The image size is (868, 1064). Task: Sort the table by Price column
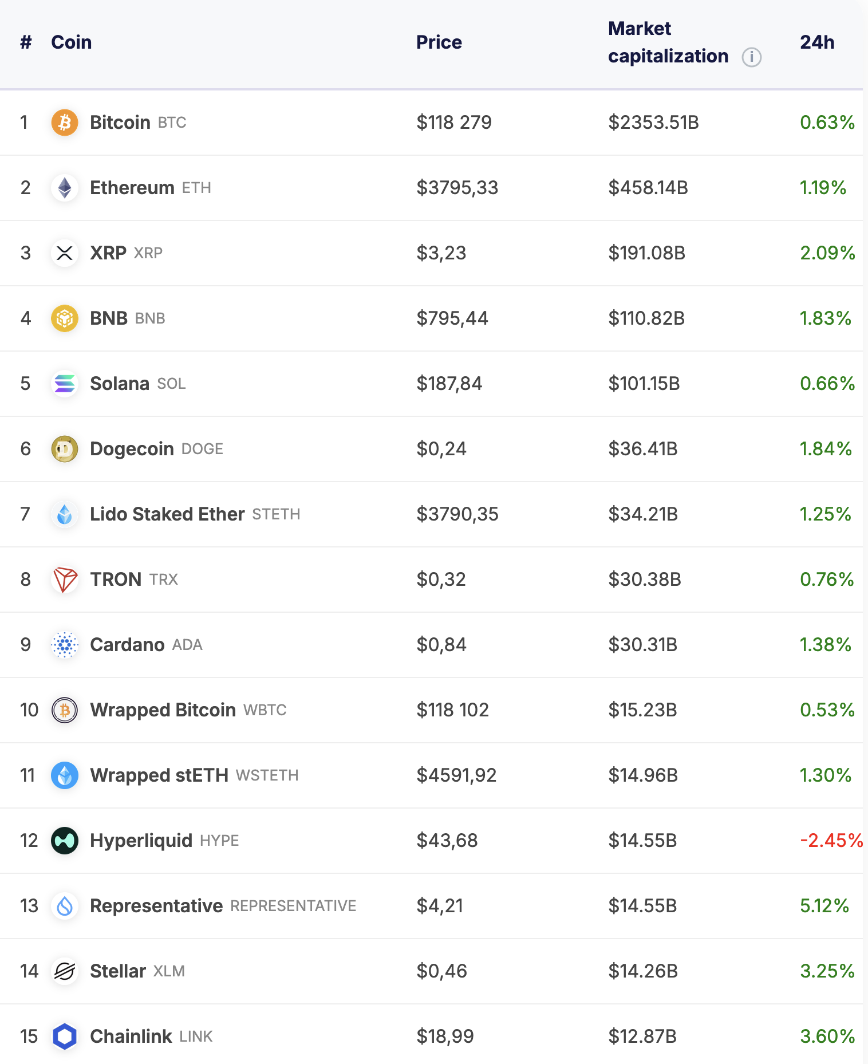coord(439,42)
